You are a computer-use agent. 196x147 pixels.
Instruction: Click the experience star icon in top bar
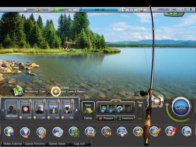53,9
